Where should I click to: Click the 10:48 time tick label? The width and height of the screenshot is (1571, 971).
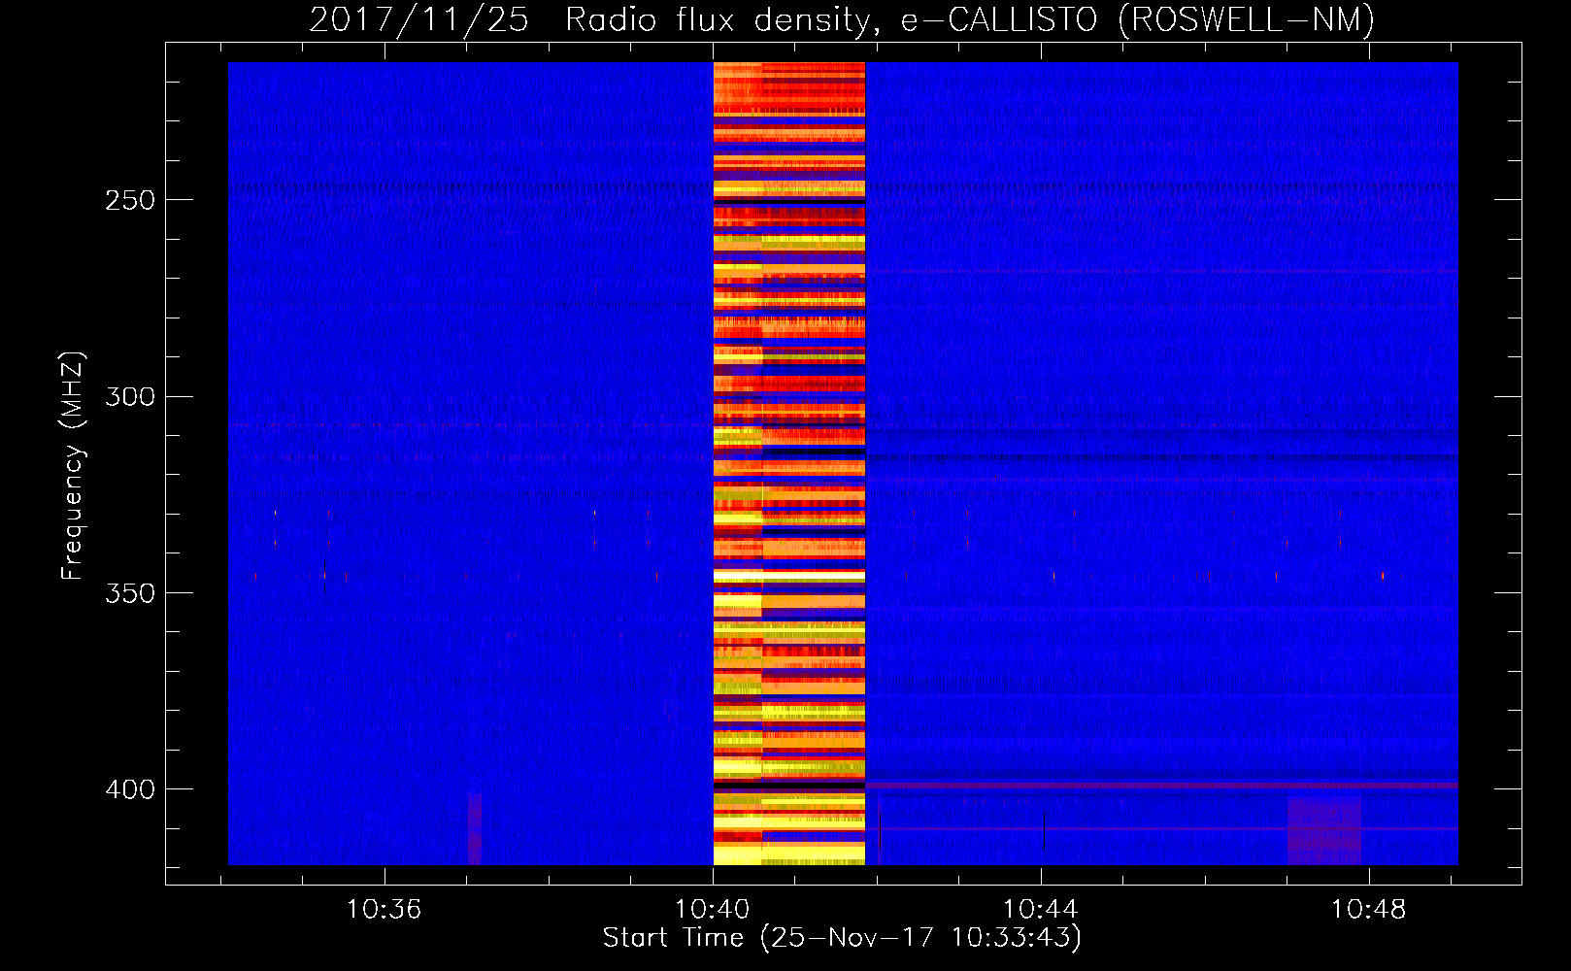[1369, 910]
